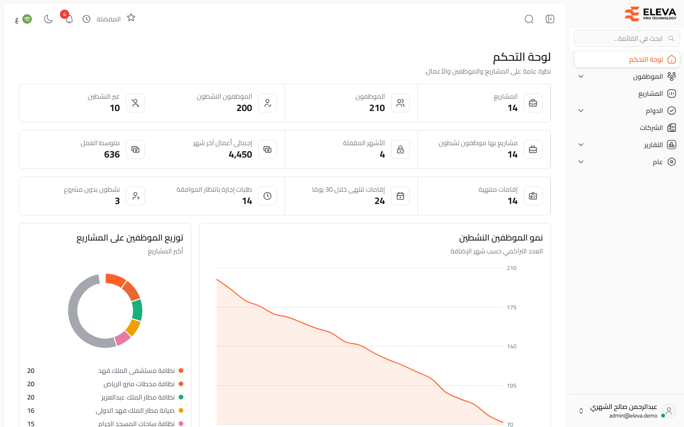The height and width of the screenshot is (427, 684).
Task: Select legend row نظافة محطات مترو الرياض
Action: click(x=105, y=384)
